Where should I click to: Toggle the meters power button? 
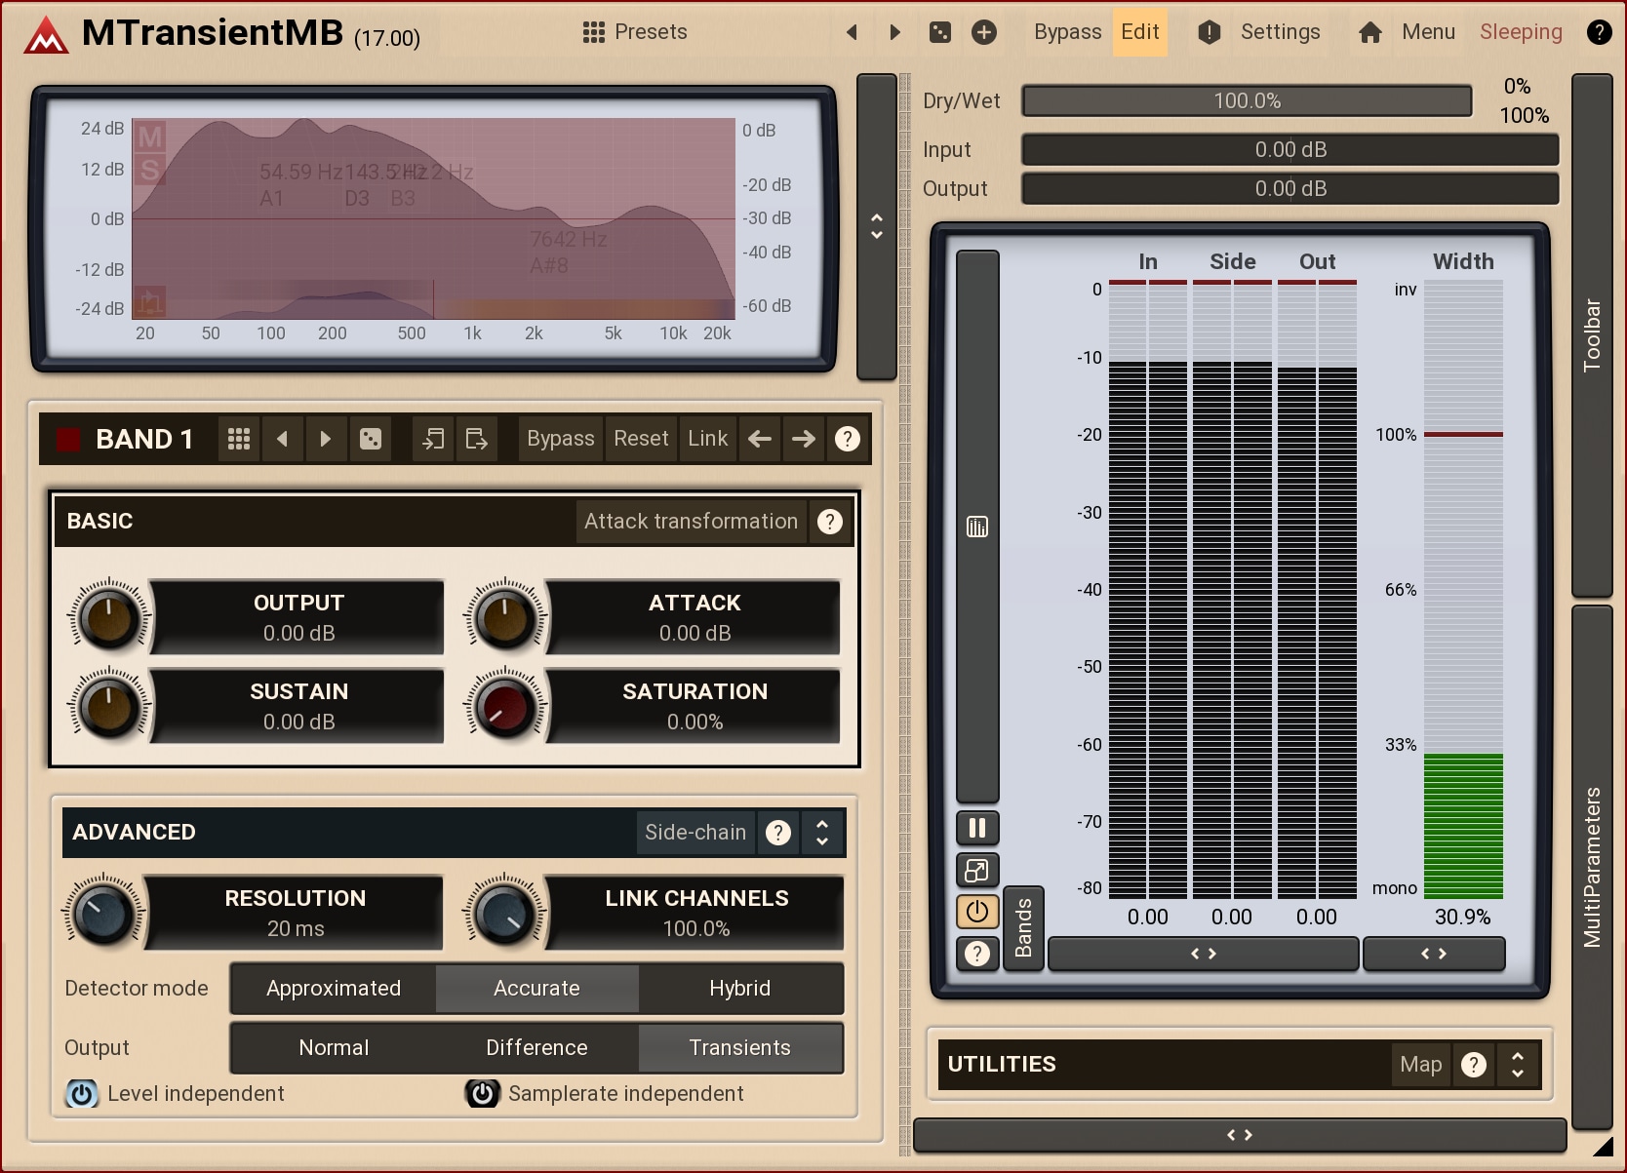point(976,912)
